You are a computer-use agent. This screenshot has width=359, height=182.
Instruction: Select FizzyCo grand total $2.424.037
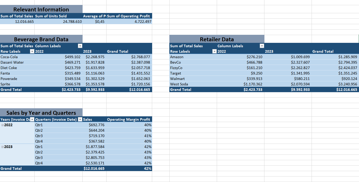(335, 68)
